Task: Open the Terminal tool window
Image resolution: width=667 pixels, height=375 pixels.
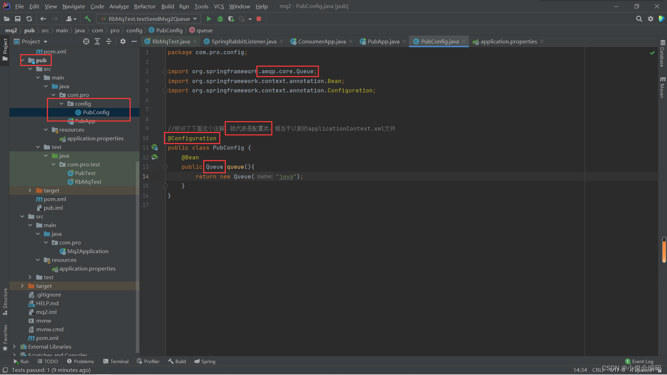Action: tap(116, 361)
